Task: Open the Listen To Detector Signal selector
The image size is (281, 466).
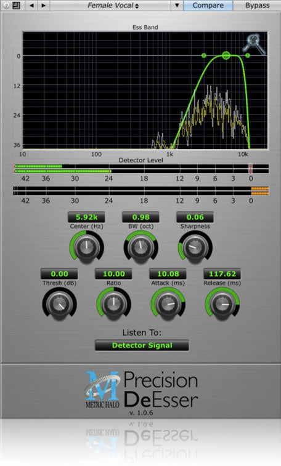Action: (x=142, y=345)
